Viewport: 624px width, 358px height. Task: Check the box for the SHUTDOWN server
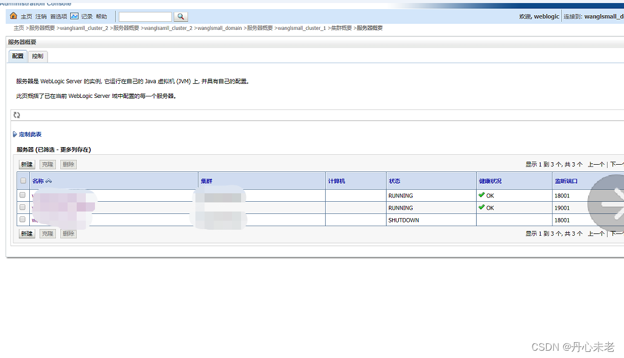coord(23,219)
